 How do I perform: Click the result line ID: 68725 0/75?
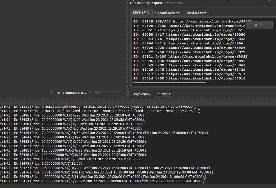click(x=189, y=70)
